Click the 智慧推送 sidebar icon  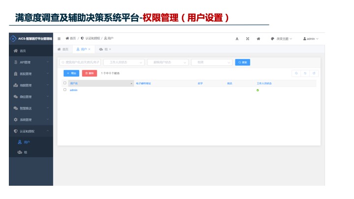15,108
